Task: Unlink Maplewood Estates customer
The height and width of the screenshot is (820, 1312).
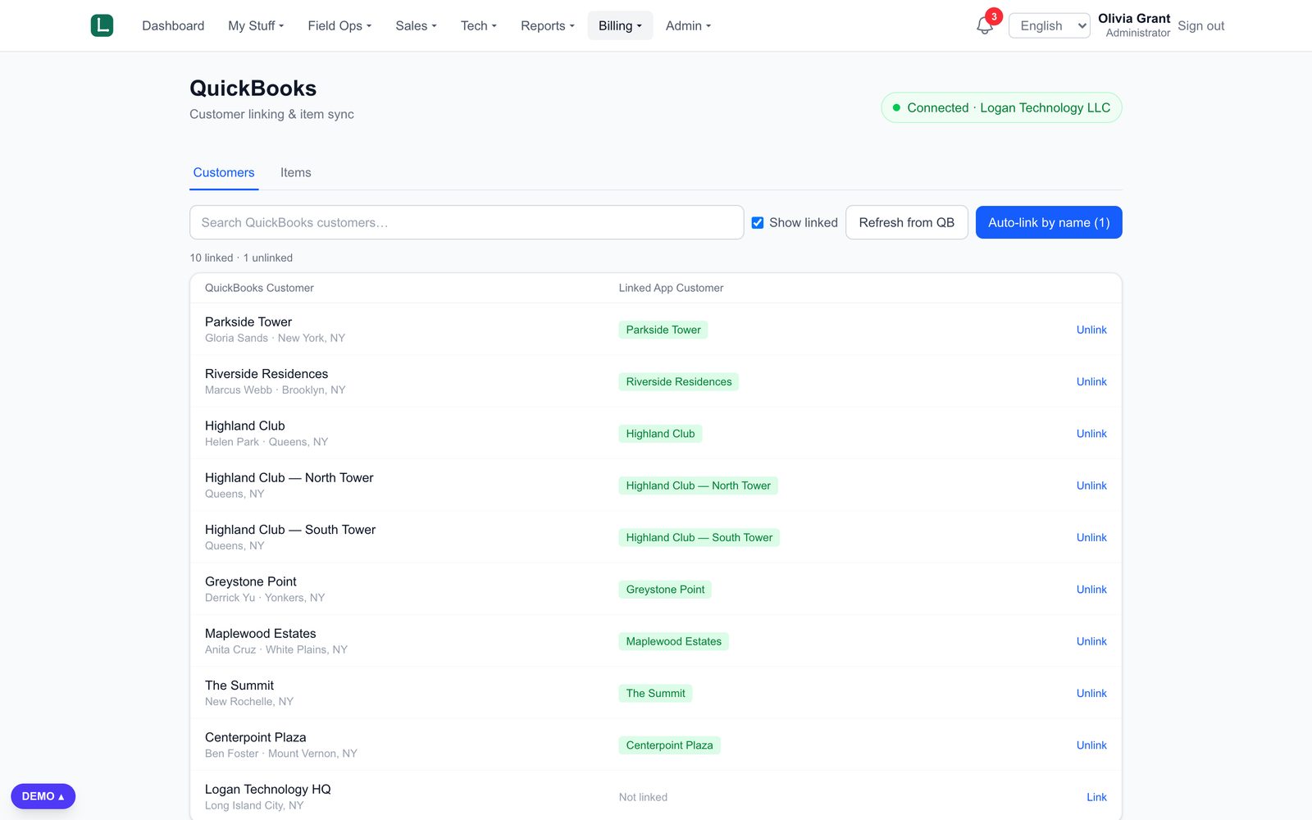Action: click(1091, 641)
